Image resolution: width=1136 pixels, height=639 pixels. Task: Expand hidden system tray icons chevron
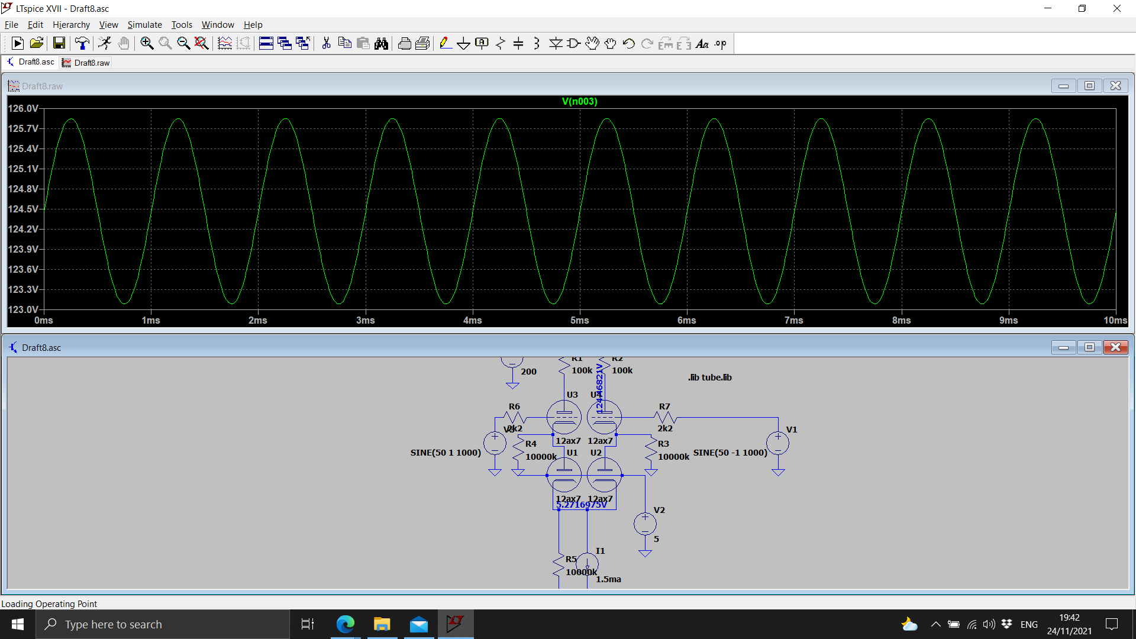point(935,624)
